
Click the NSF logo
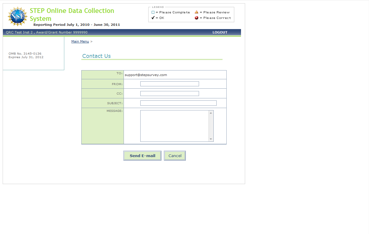(x=18, y=16)
